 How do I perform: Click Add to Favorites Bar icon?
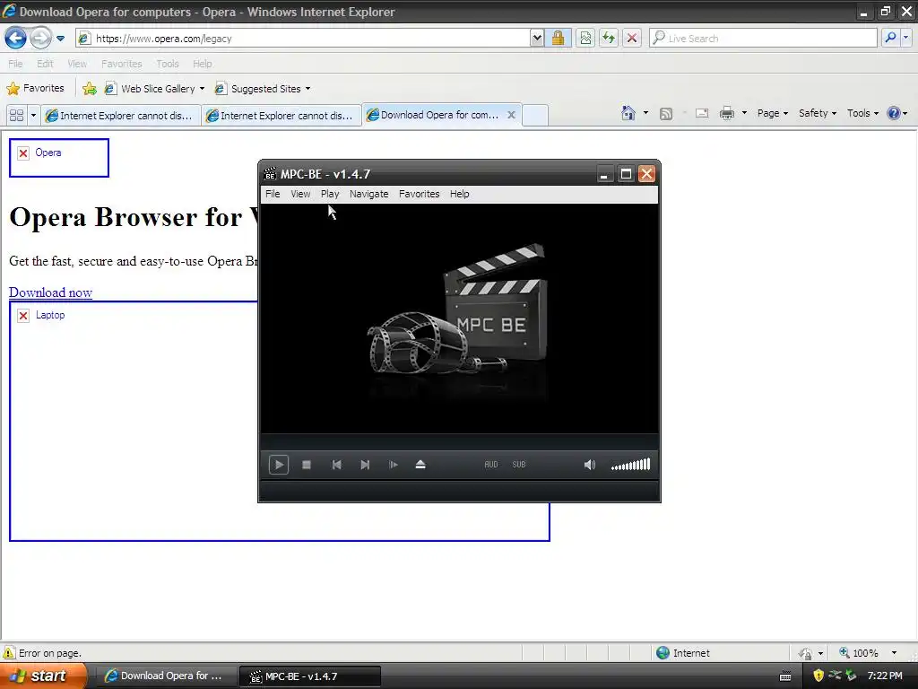pos(90,89)
